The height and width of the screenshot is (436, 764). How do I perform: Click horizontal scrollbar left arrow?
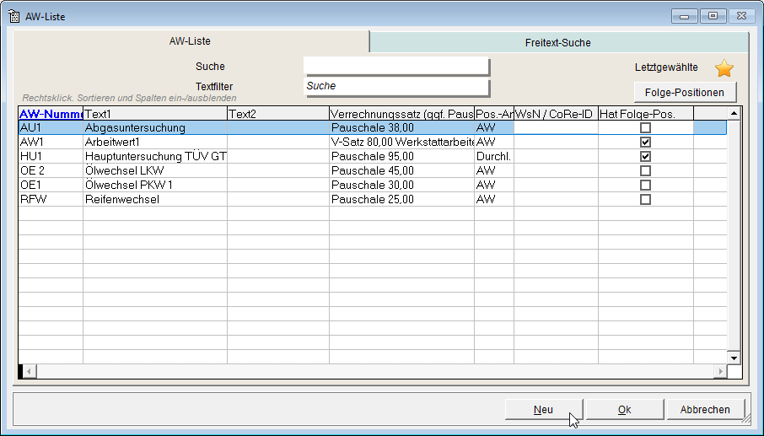coord(30,372)
